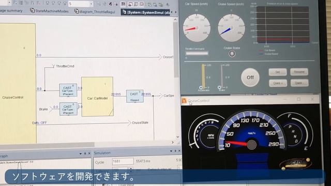Pin the Simulation panel
The width and height of the screenshot is (331, 186).
(175, 151)
